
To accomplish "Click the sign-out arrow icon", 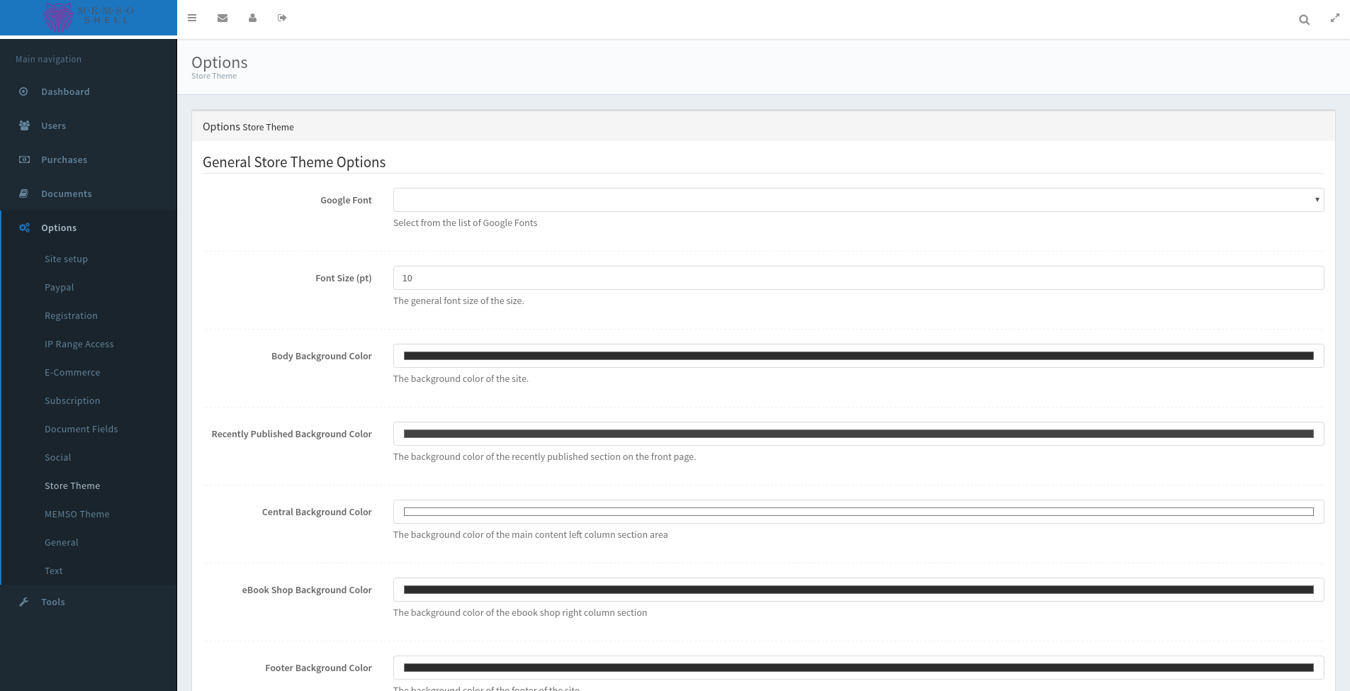I will 282,18.
